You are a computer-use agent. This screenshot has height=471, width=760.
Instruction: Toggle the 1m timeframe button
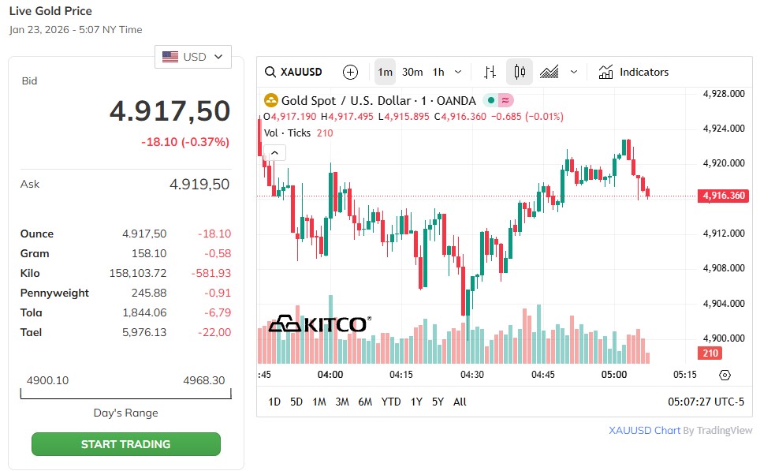click(385, 72)
